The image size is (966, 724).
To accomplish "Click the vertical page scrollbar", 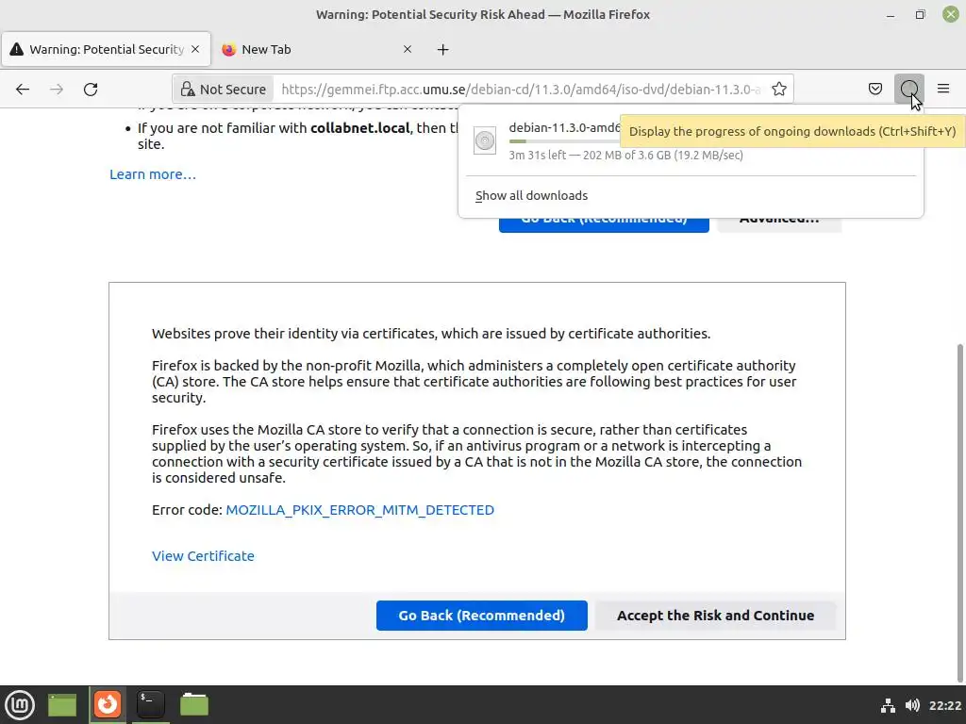I will point(959,511).
